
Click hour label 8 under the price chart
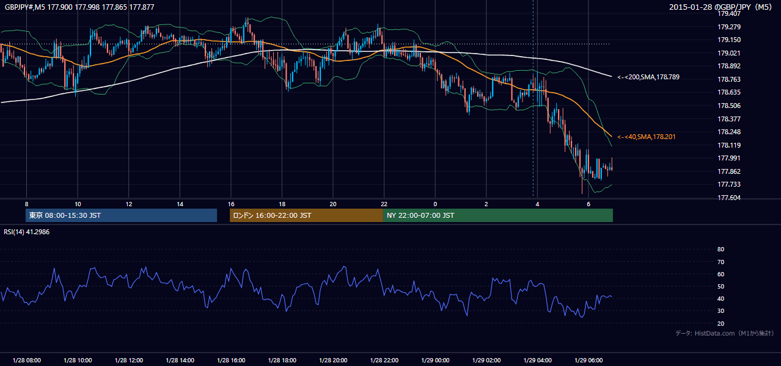26,203
